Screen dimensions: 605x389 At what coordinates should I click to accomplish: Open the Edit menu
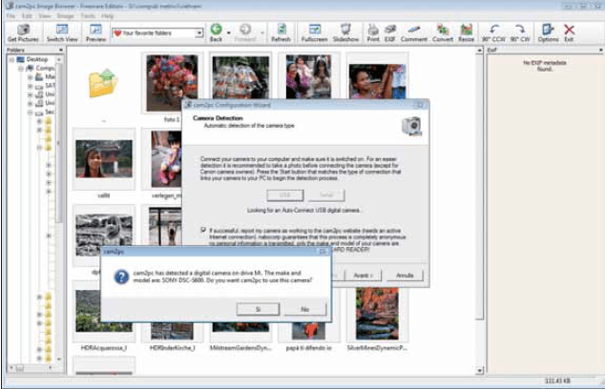click(x=27, y=16)
